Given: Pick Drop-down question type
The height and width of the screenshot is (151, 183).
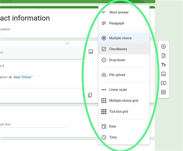Looking at the screenshot, I should 124,60.
